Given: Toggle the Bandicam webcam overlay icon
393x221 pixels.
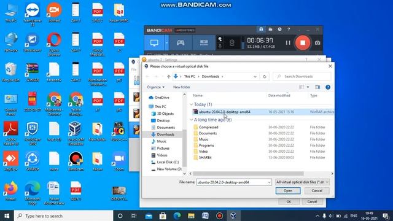Looking at the screenshot, I should click(x=232, y=43).
